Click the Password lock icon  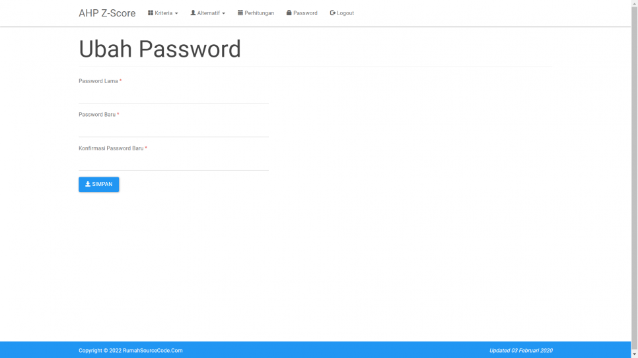coord(289,13)
